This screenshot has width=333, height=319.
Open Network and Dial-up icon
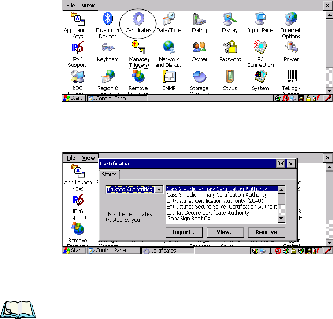[169, 54]
